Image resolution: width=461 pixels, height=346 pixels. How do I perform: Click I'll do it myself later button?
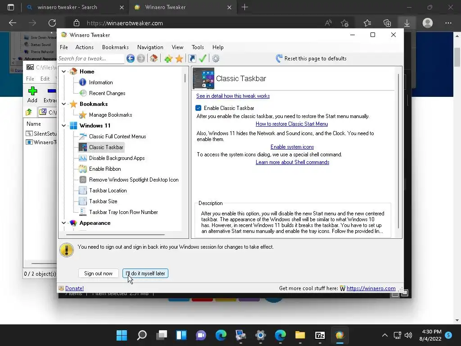coord(145,273)
